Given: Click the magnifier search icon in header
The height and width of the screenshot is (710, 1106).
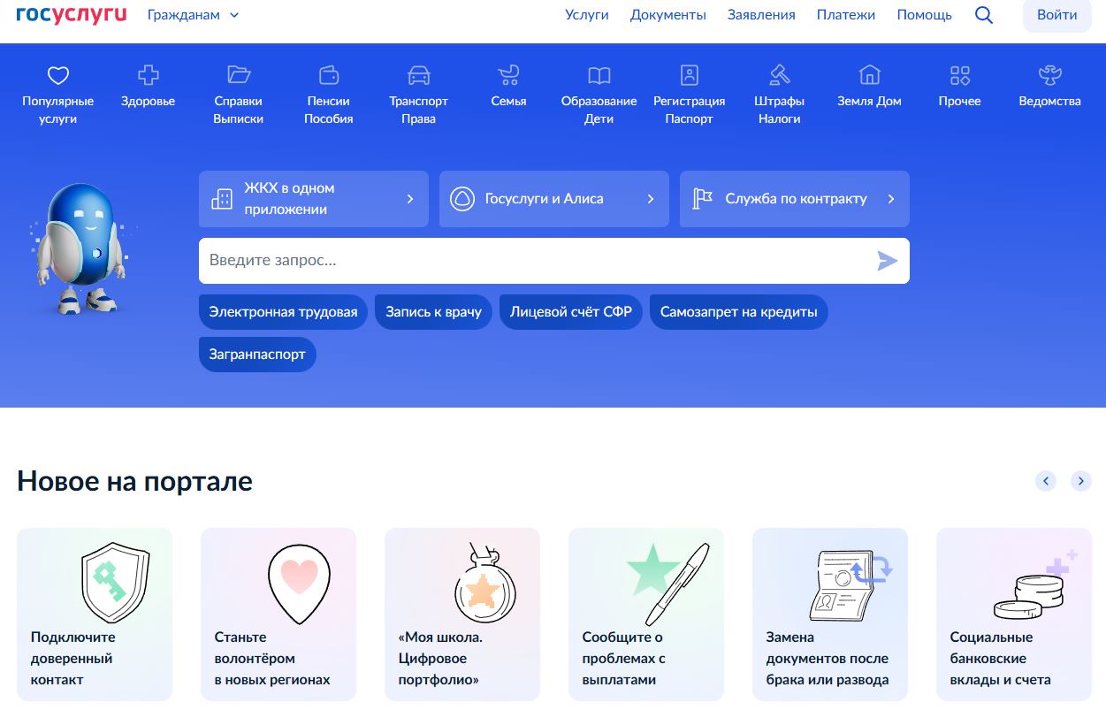Looking at the screenshot, I should pos(983,15).
